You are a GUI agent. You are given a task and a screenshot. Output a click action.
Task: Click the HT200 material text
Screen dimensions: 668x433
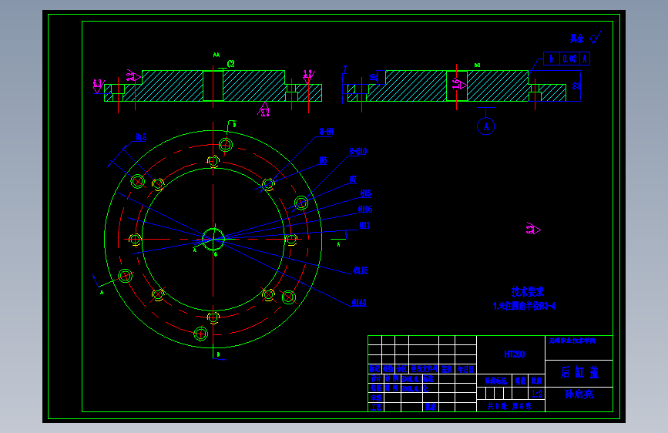pyautogui.click(x=515, y=354)
